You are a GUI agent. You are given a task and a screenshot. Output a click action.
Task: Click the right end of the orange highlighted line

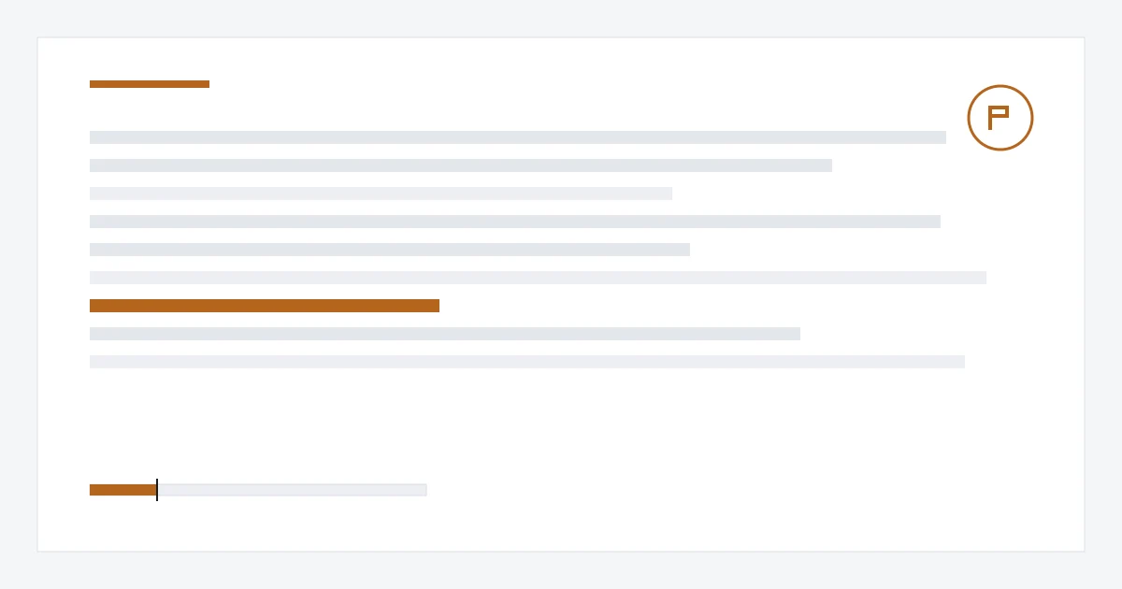436,306
